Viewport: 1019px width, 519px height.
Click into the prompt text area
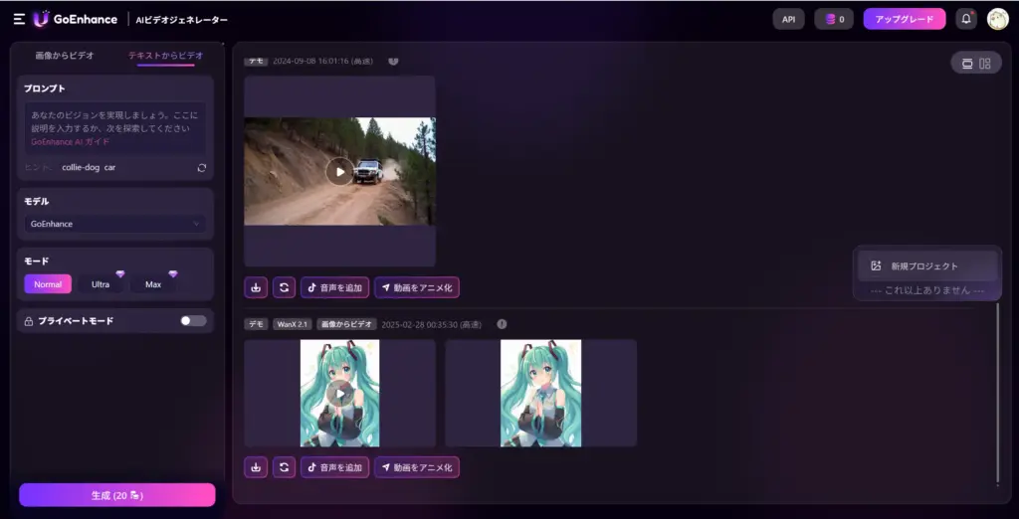click(115, 128)
